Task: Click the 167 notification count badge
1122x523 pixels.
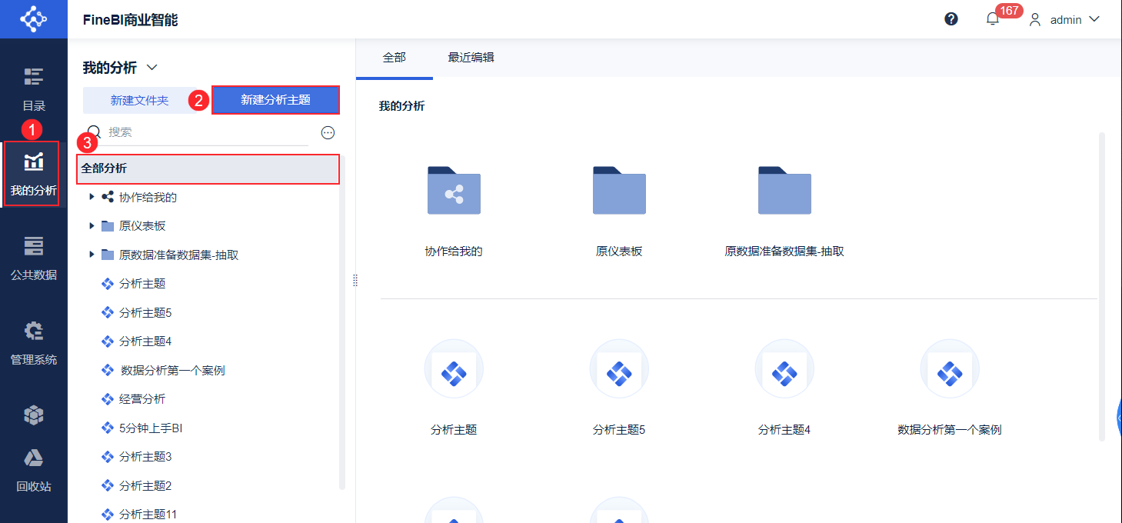Action: tap(1008, 11)
